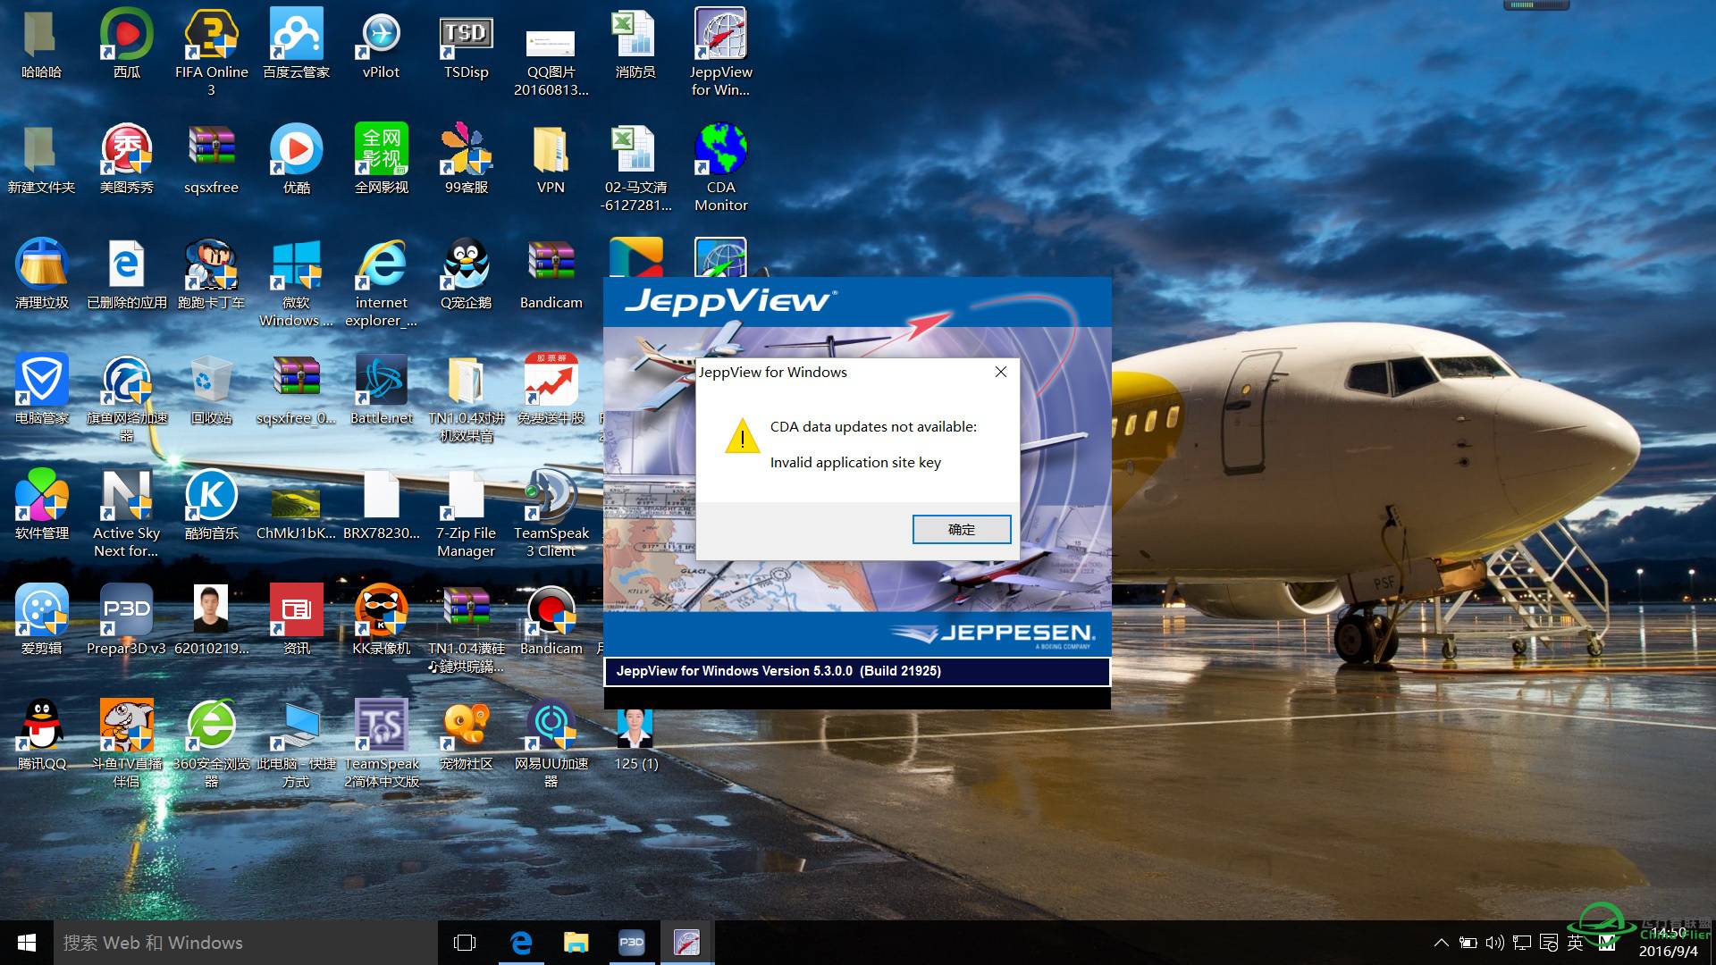Launch the Q宠企鹅 desktop icon

pyautogui.click(x=466, y=273)
